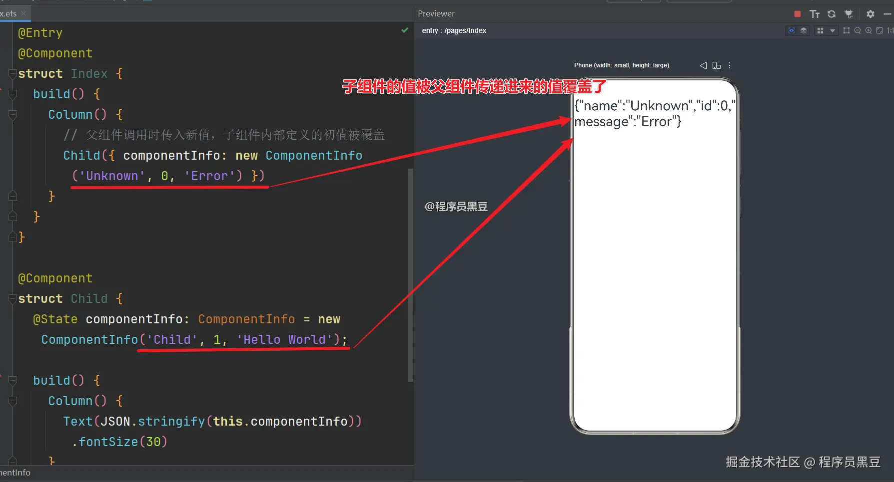Zoom out the preview
Viewport: 894px width, 482px height.
(x=858, y=30)
